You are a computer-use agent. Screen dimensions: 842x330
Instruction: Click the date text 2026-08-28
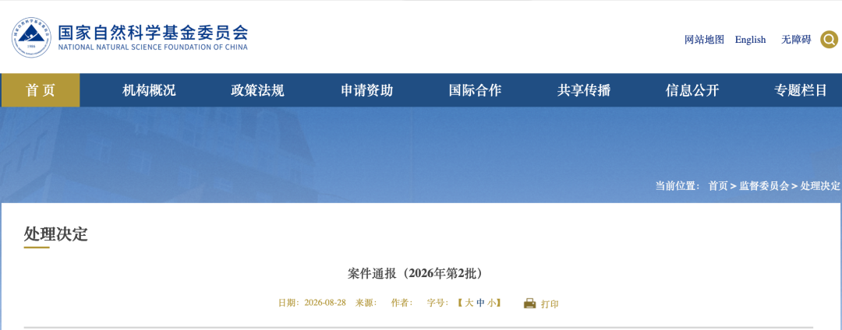[x=325, y=303]
